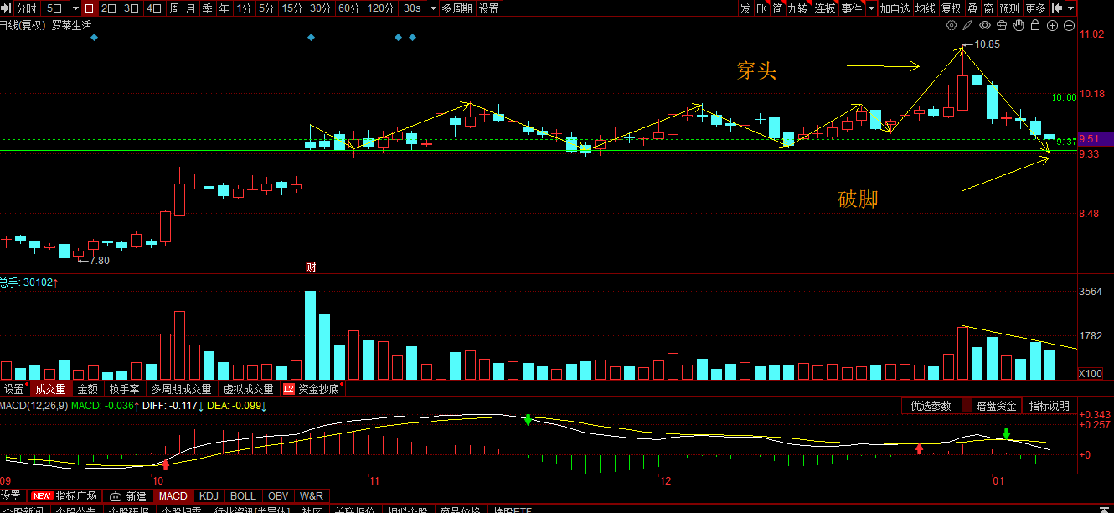
Task: Switch to the W&R indicator tab
Action: coord(311,496)
